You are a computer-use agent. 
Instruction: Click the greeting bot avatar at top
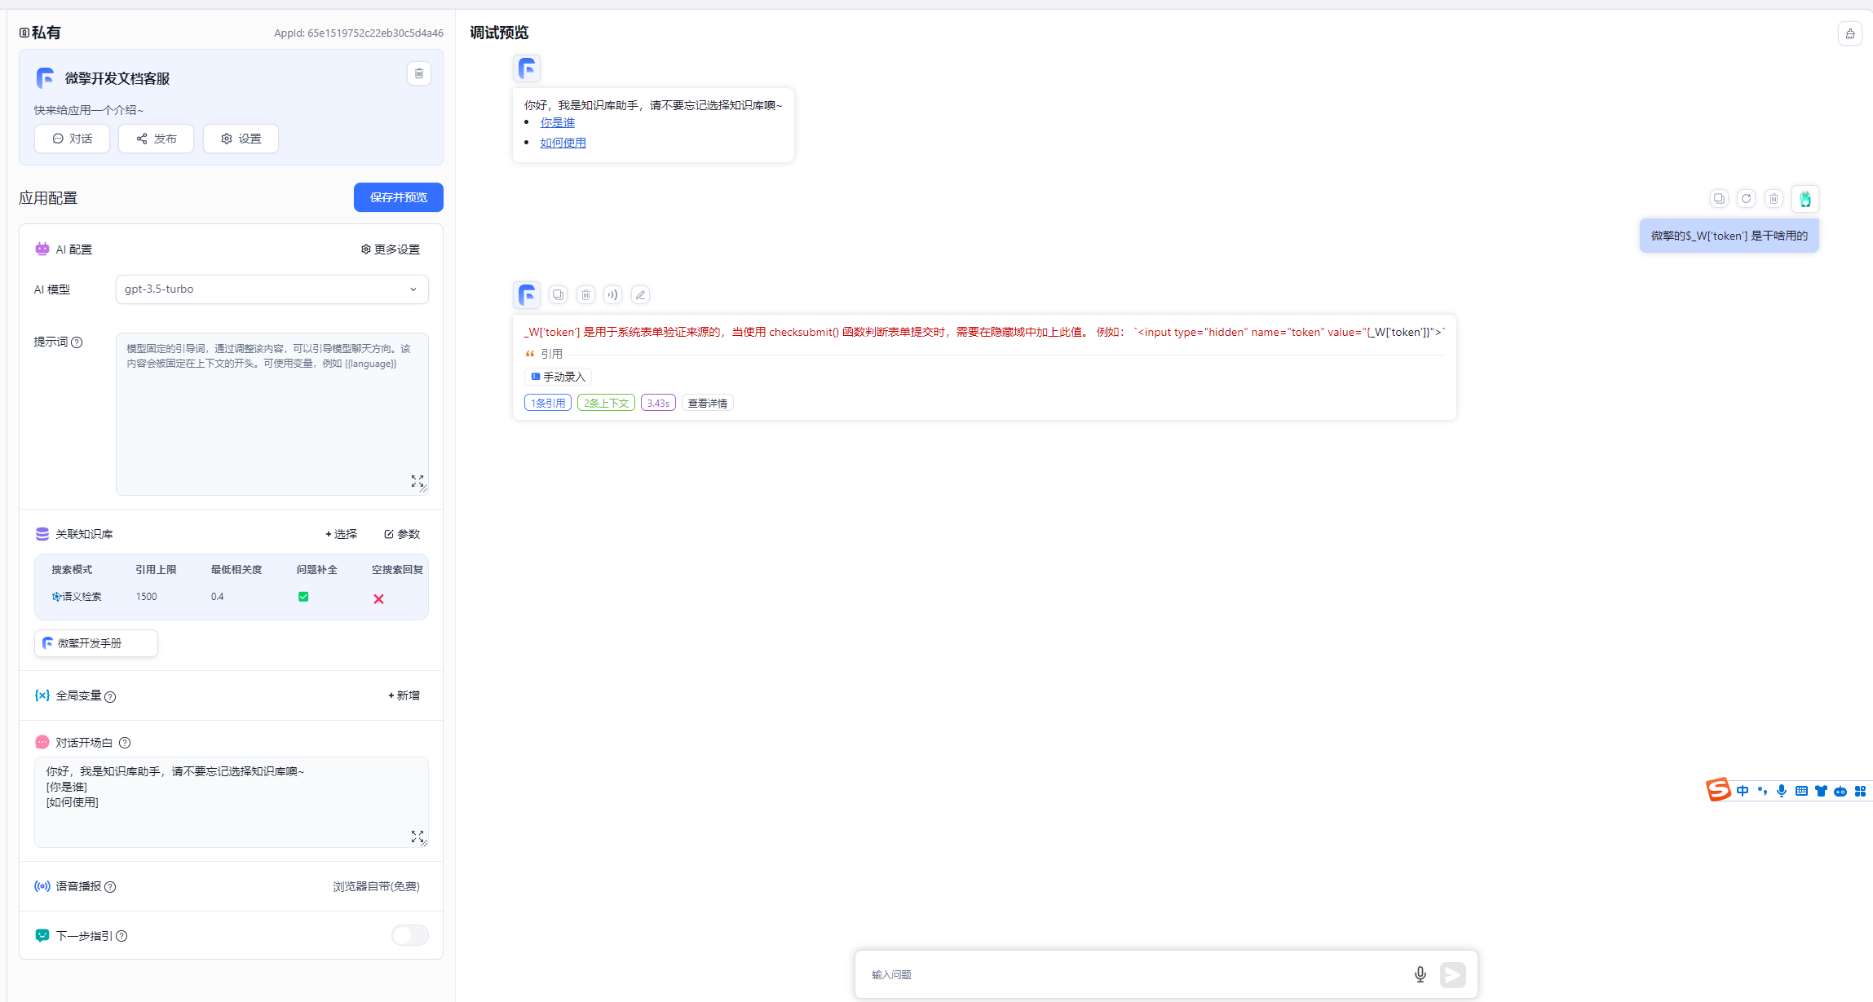click(x=527, y=68)
